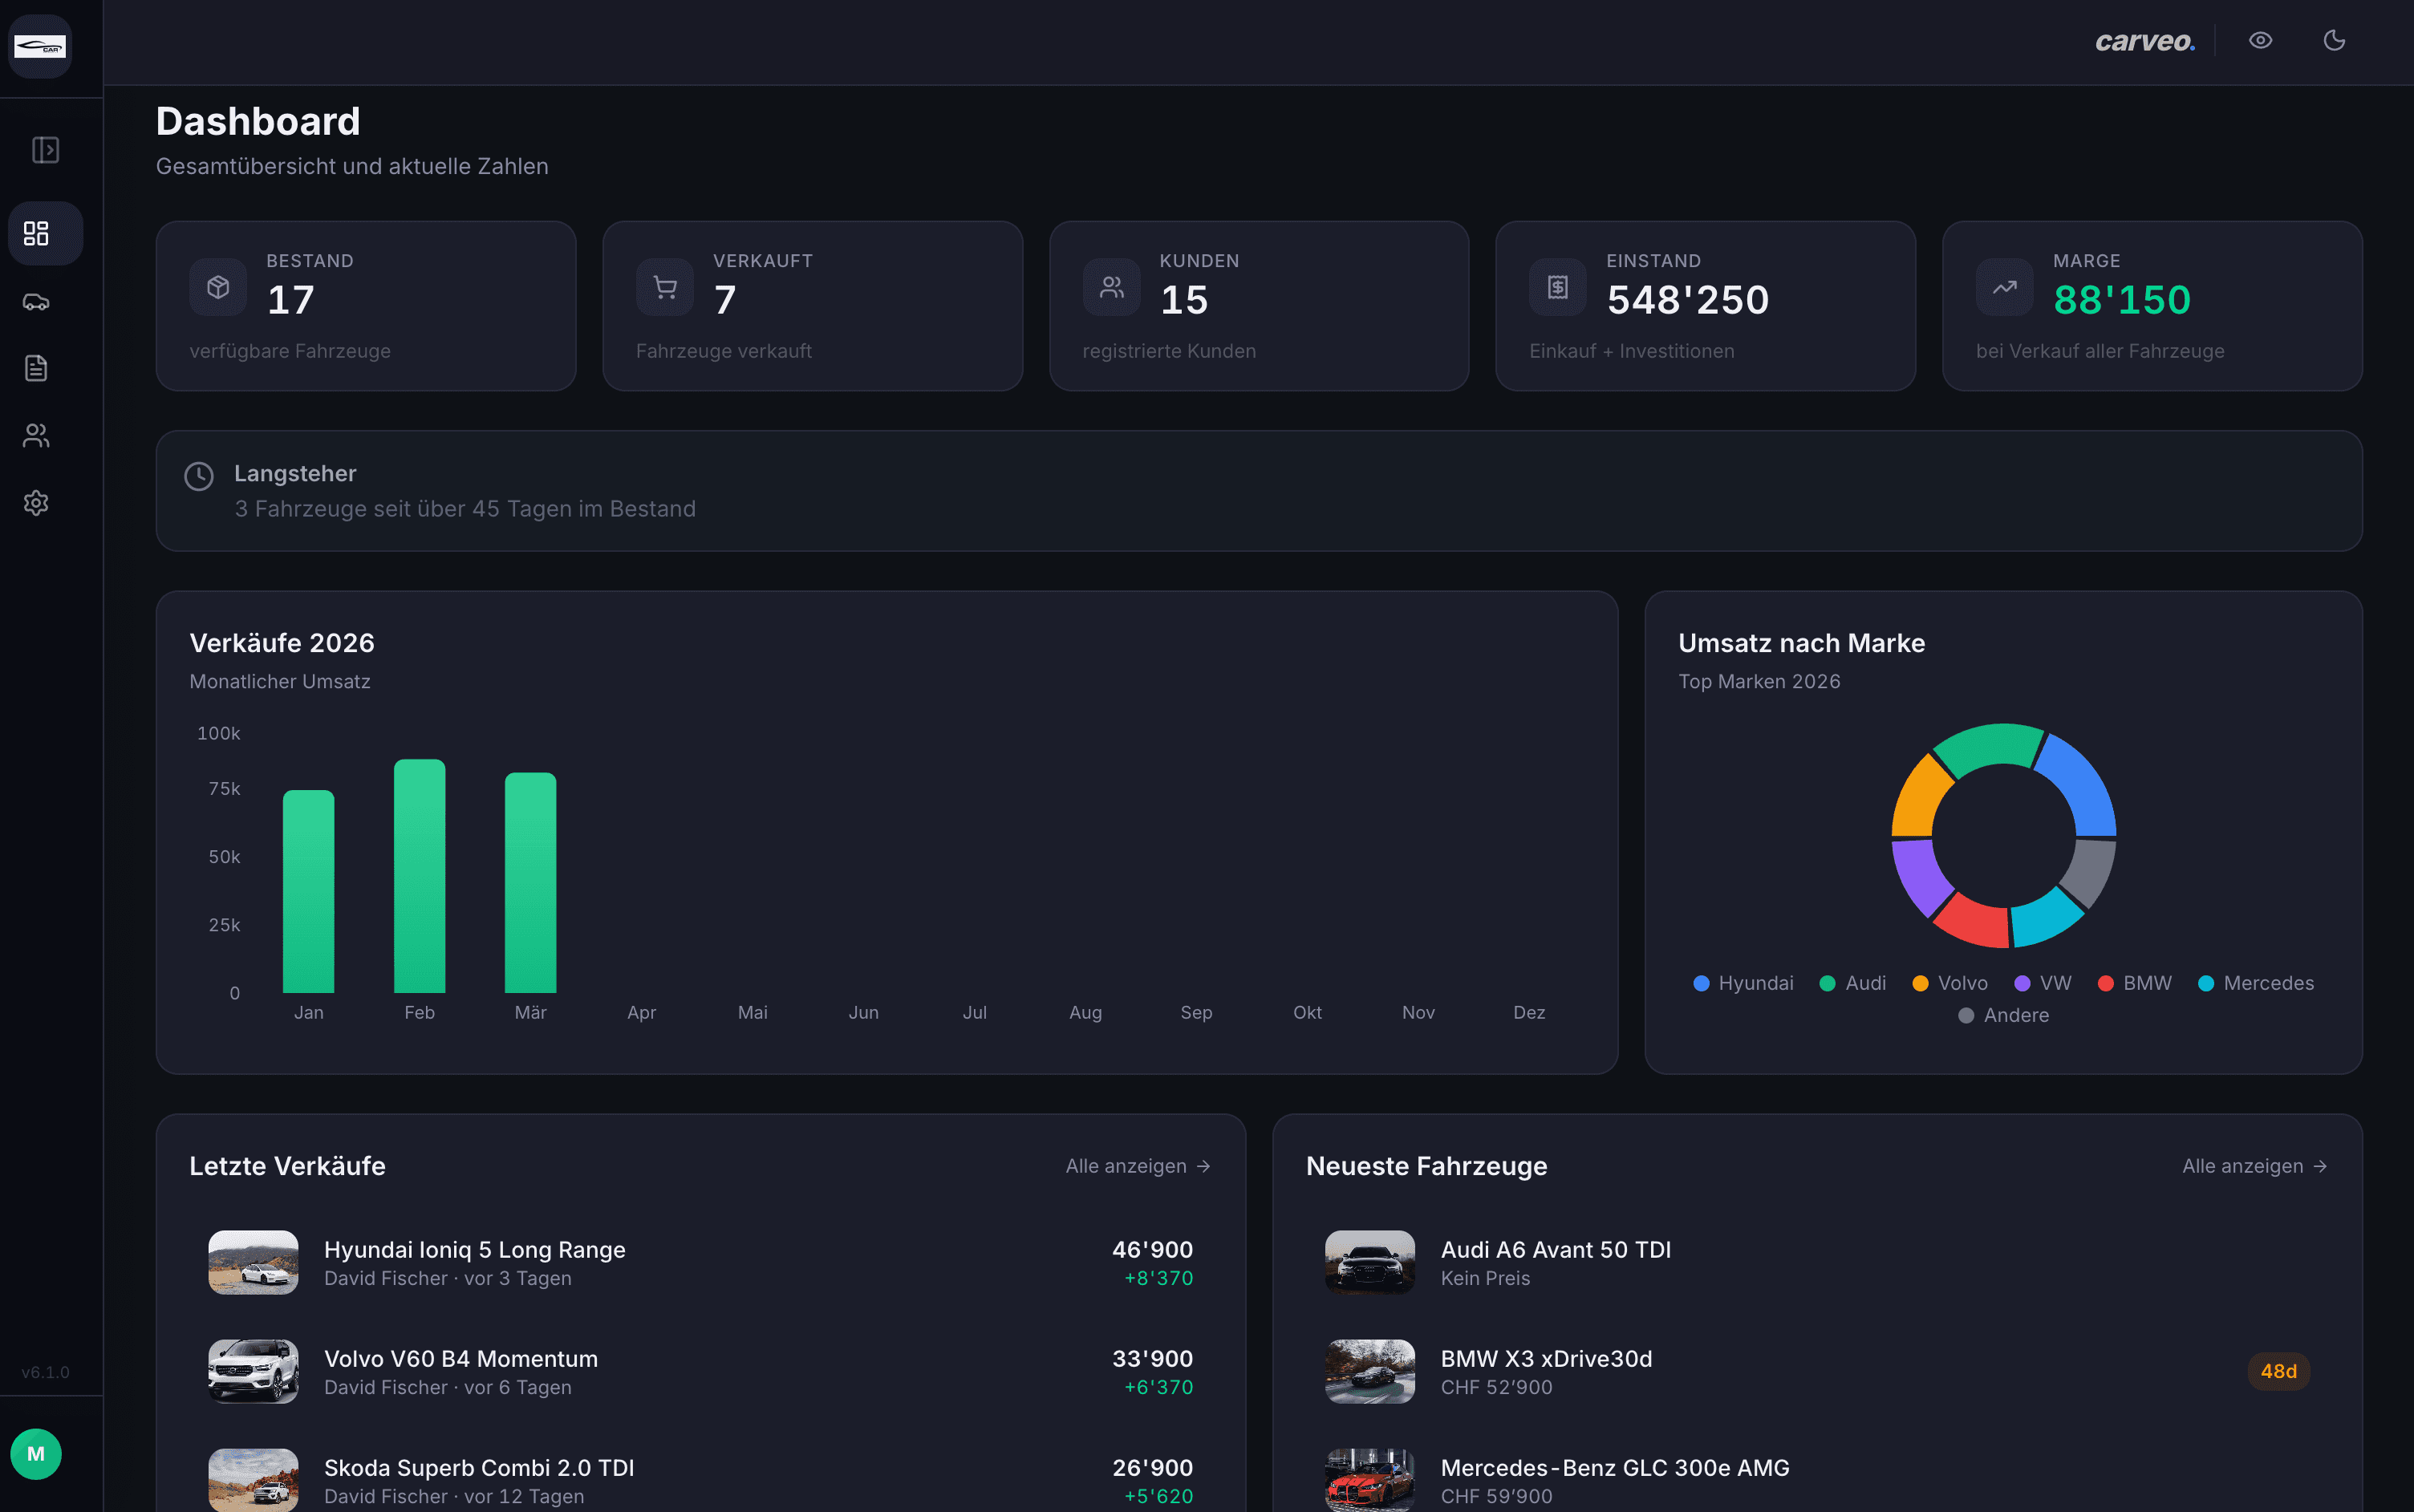Open the BMW X3 xDrive30d entry

[1817, 1371]
